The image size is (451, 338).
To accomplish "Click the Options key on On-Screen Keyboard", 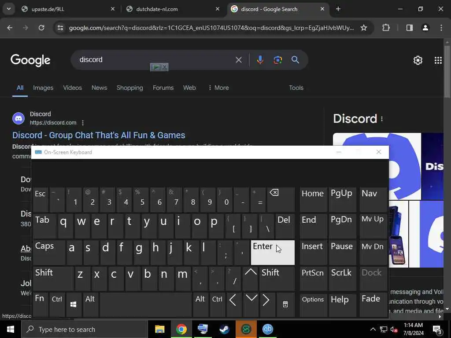I will (x=313, y=305).
